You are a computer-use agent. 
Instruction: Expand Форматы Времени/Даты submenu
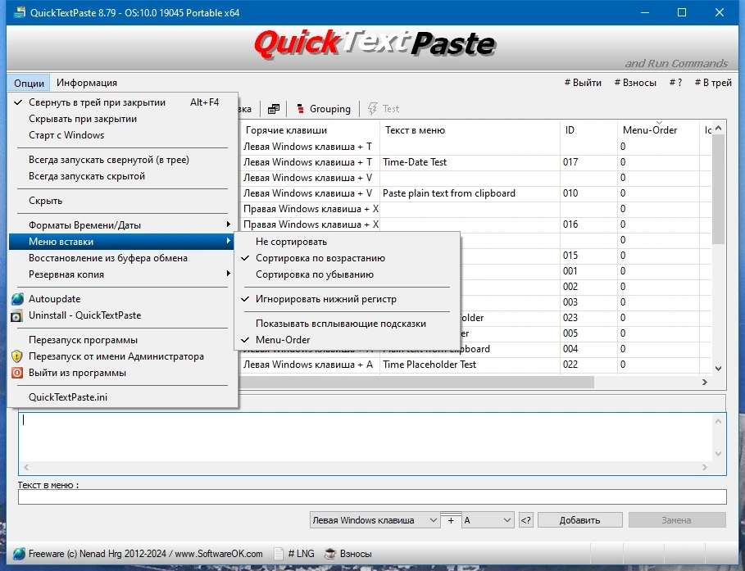tap(123, 225)
